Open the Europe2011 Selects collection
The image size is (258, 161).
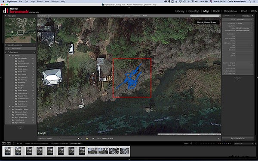pyautogui.click(x=21, y=109)
